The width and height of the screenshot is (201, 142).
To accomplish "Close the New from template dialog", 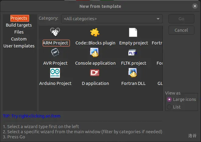I will (x=195, y=6).
